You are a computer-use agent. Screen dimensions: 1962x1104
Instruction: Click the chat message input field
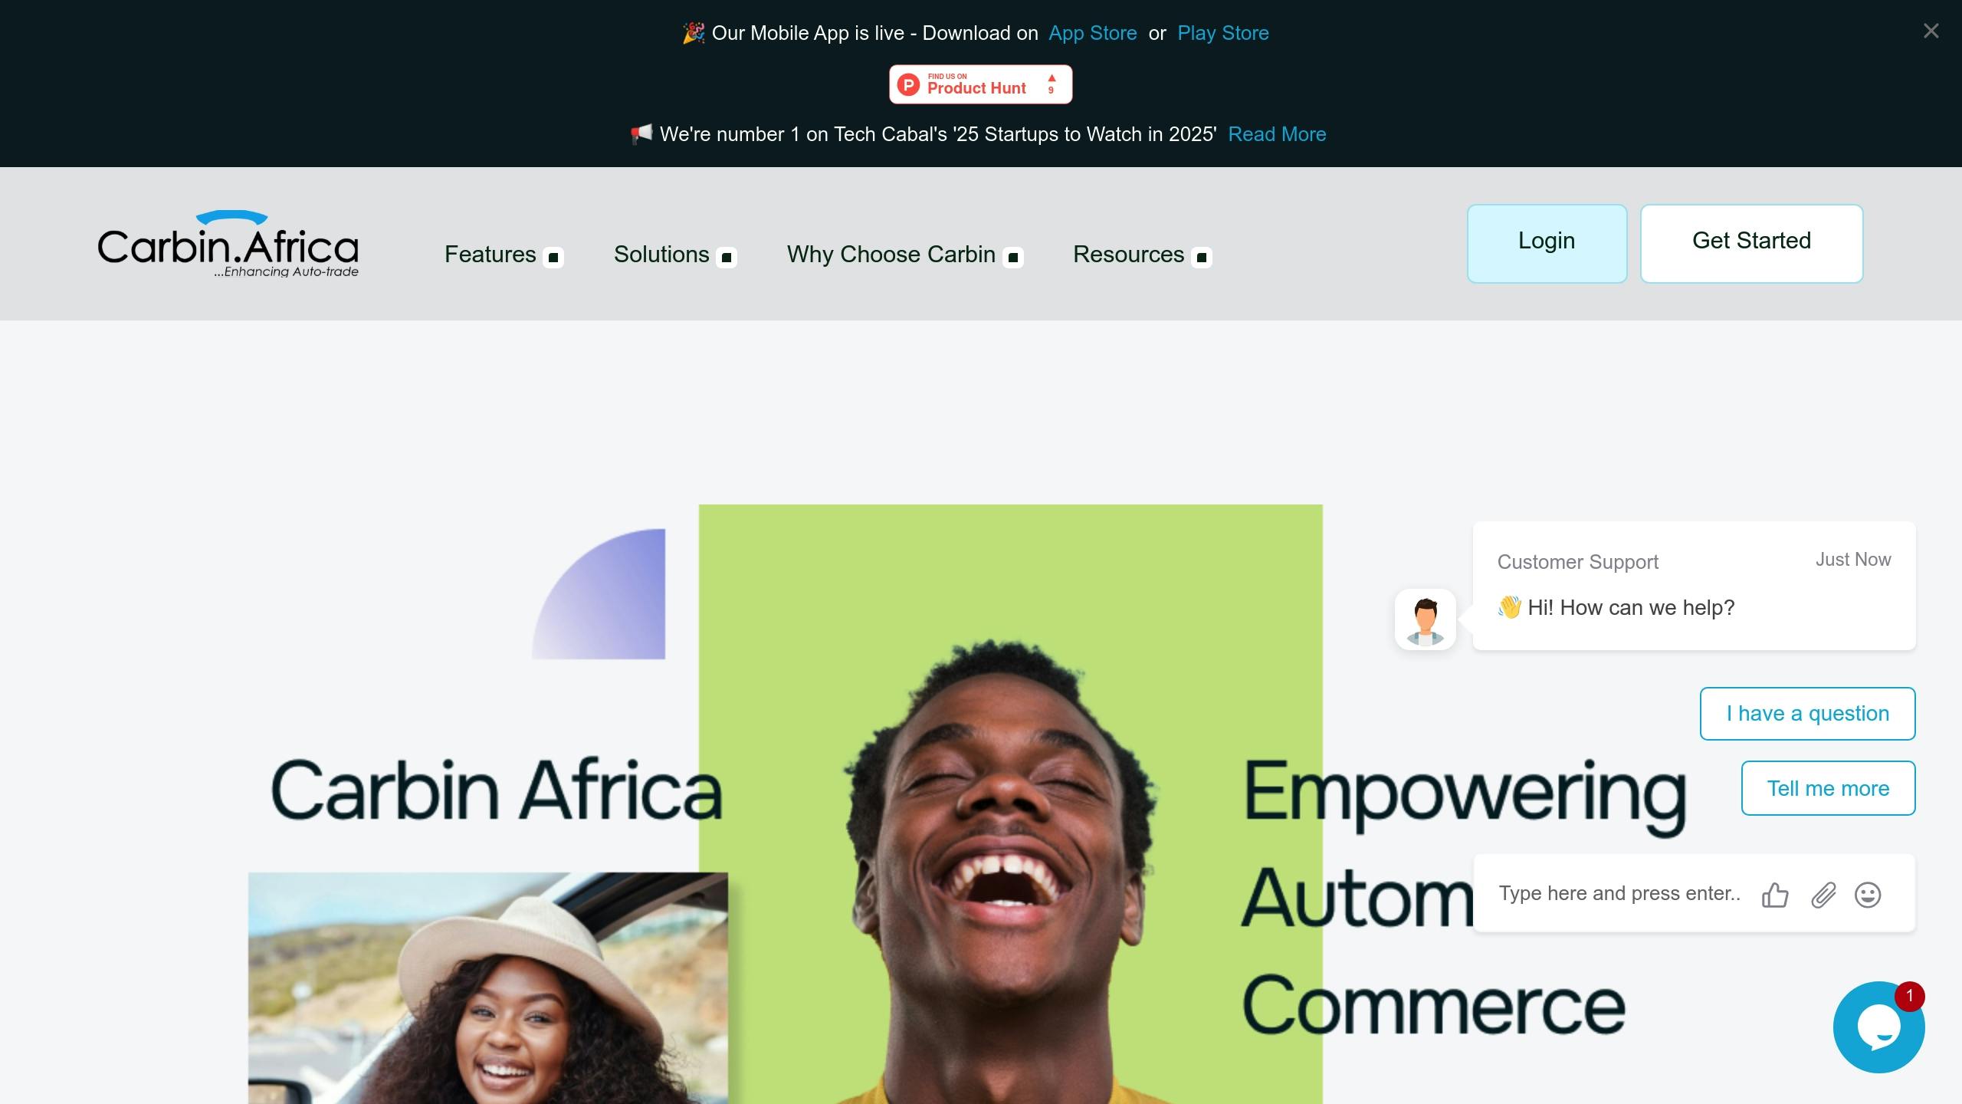pyautogui.click(x=1619, y=893)
